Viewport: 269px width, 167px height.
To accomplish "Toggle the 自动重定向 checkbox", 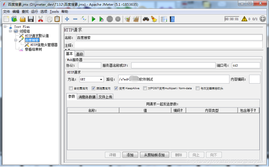I will coord(71,88).
